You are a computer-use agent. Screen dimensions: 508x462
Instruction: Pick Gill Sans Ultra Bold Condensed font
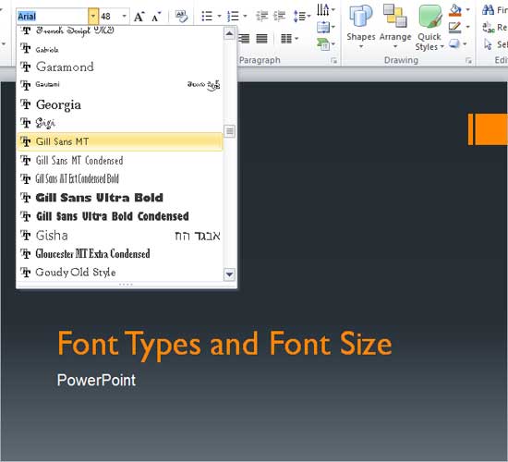[x=120, y=216]
